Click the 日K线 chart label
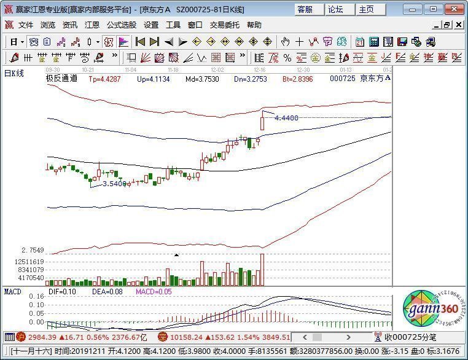468x360 pixels. pos(14,73)
